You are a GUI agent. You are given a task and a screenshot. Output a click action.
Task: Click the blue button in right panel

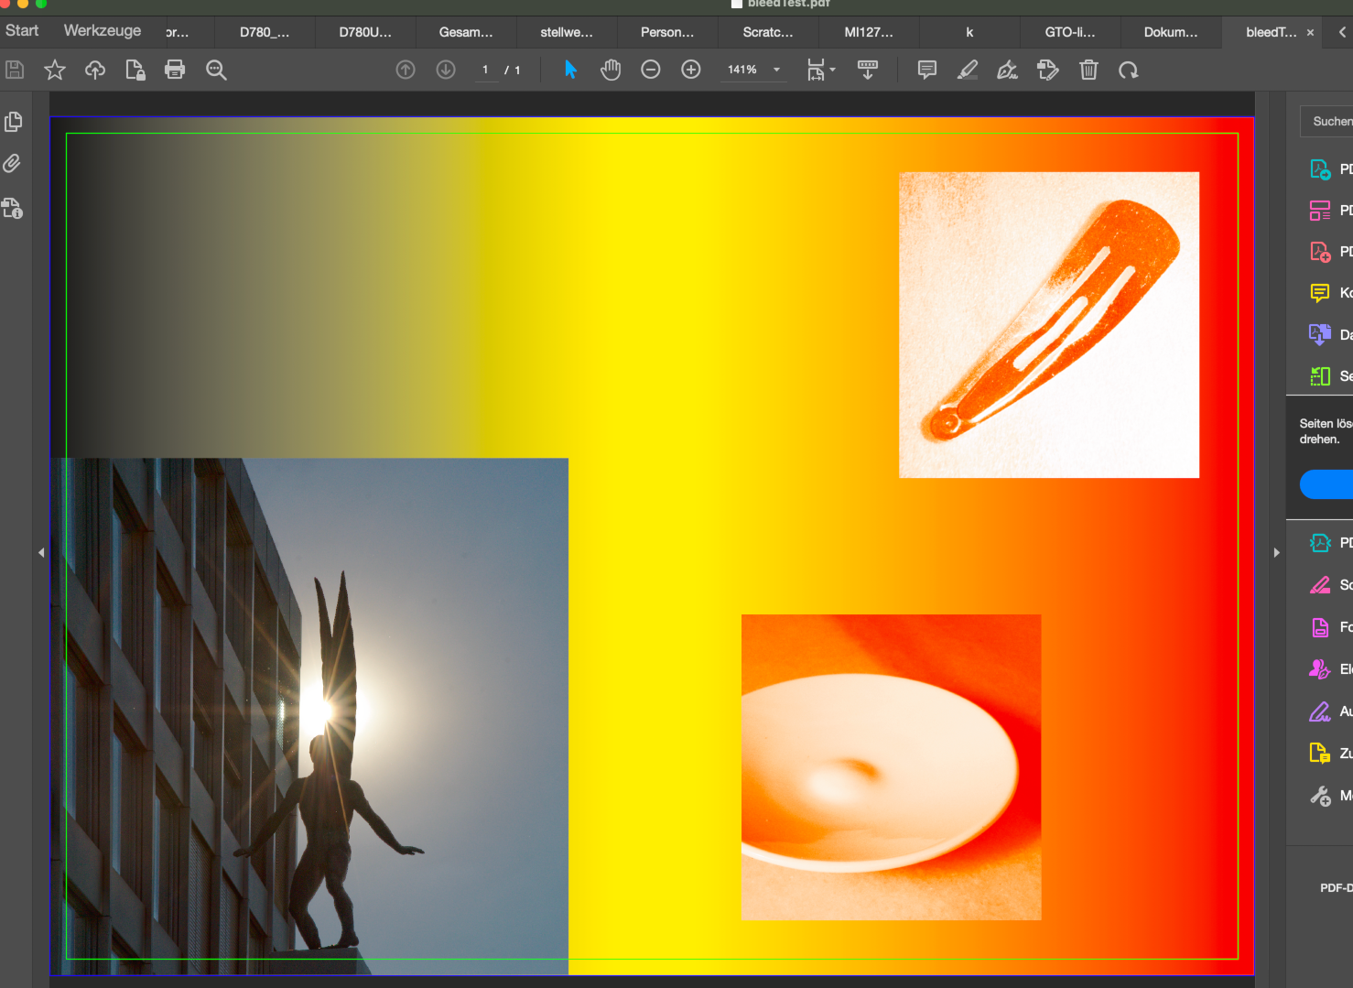coord(1327,483)
